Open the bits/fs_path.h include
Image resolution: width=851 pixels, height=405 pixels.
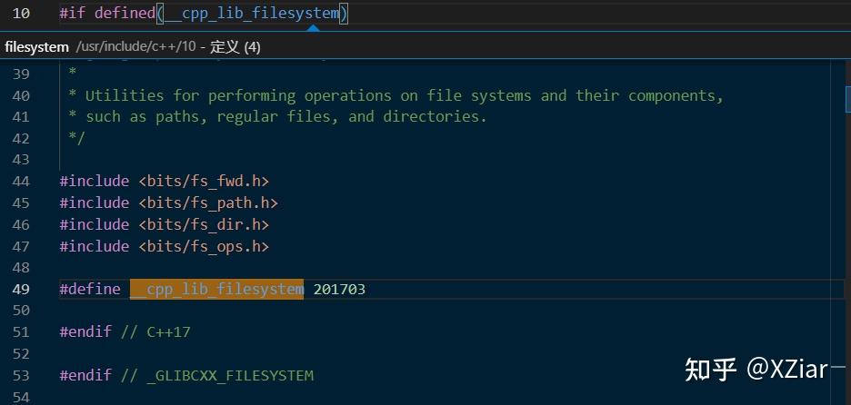[x=208, y=202]
